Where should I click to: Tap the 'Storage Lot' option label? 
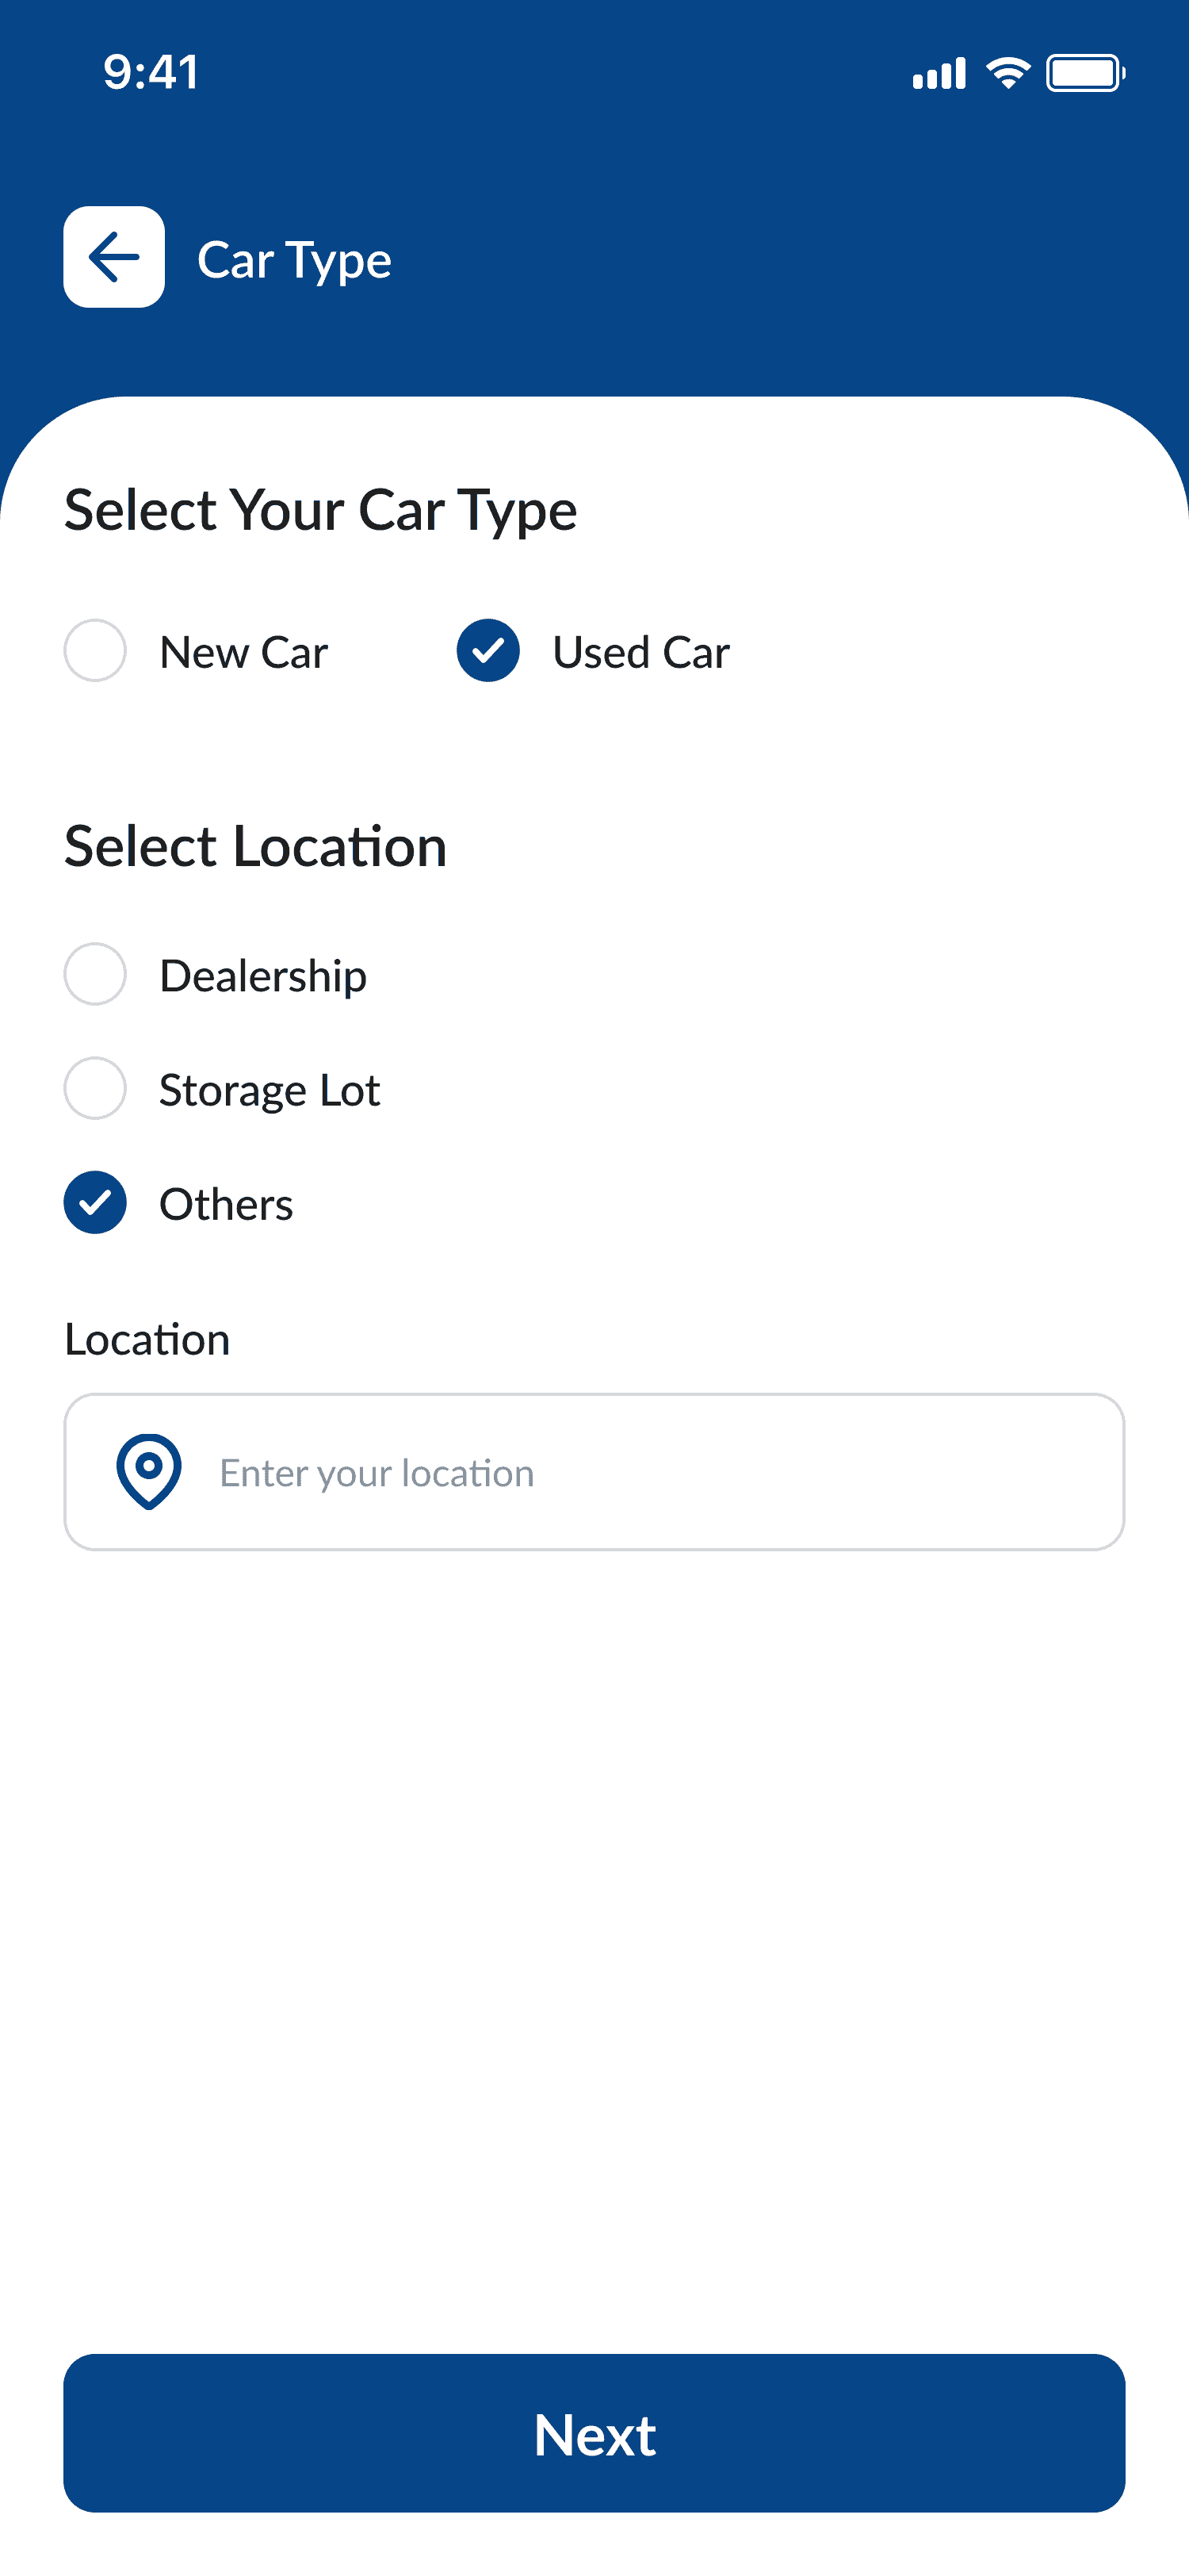270,1090
